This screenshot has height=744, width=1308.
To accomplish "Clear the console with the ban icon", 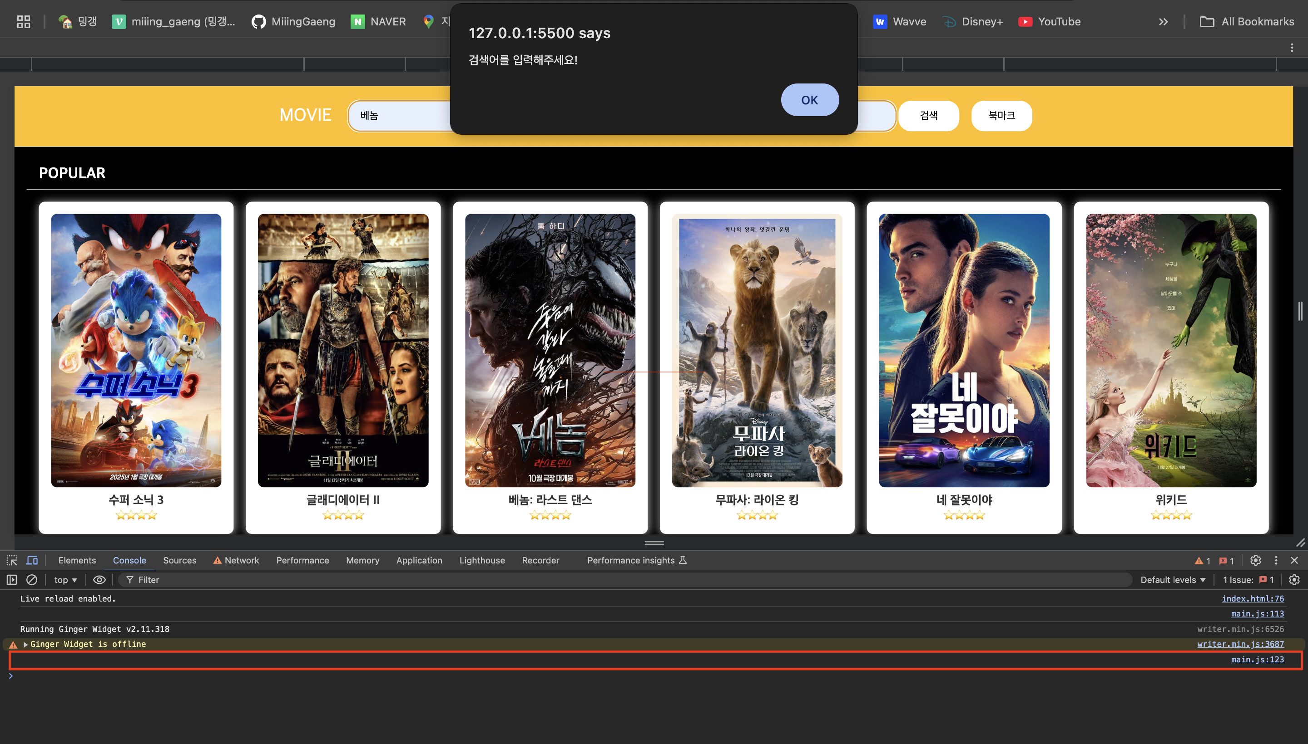I will [32, 580].
